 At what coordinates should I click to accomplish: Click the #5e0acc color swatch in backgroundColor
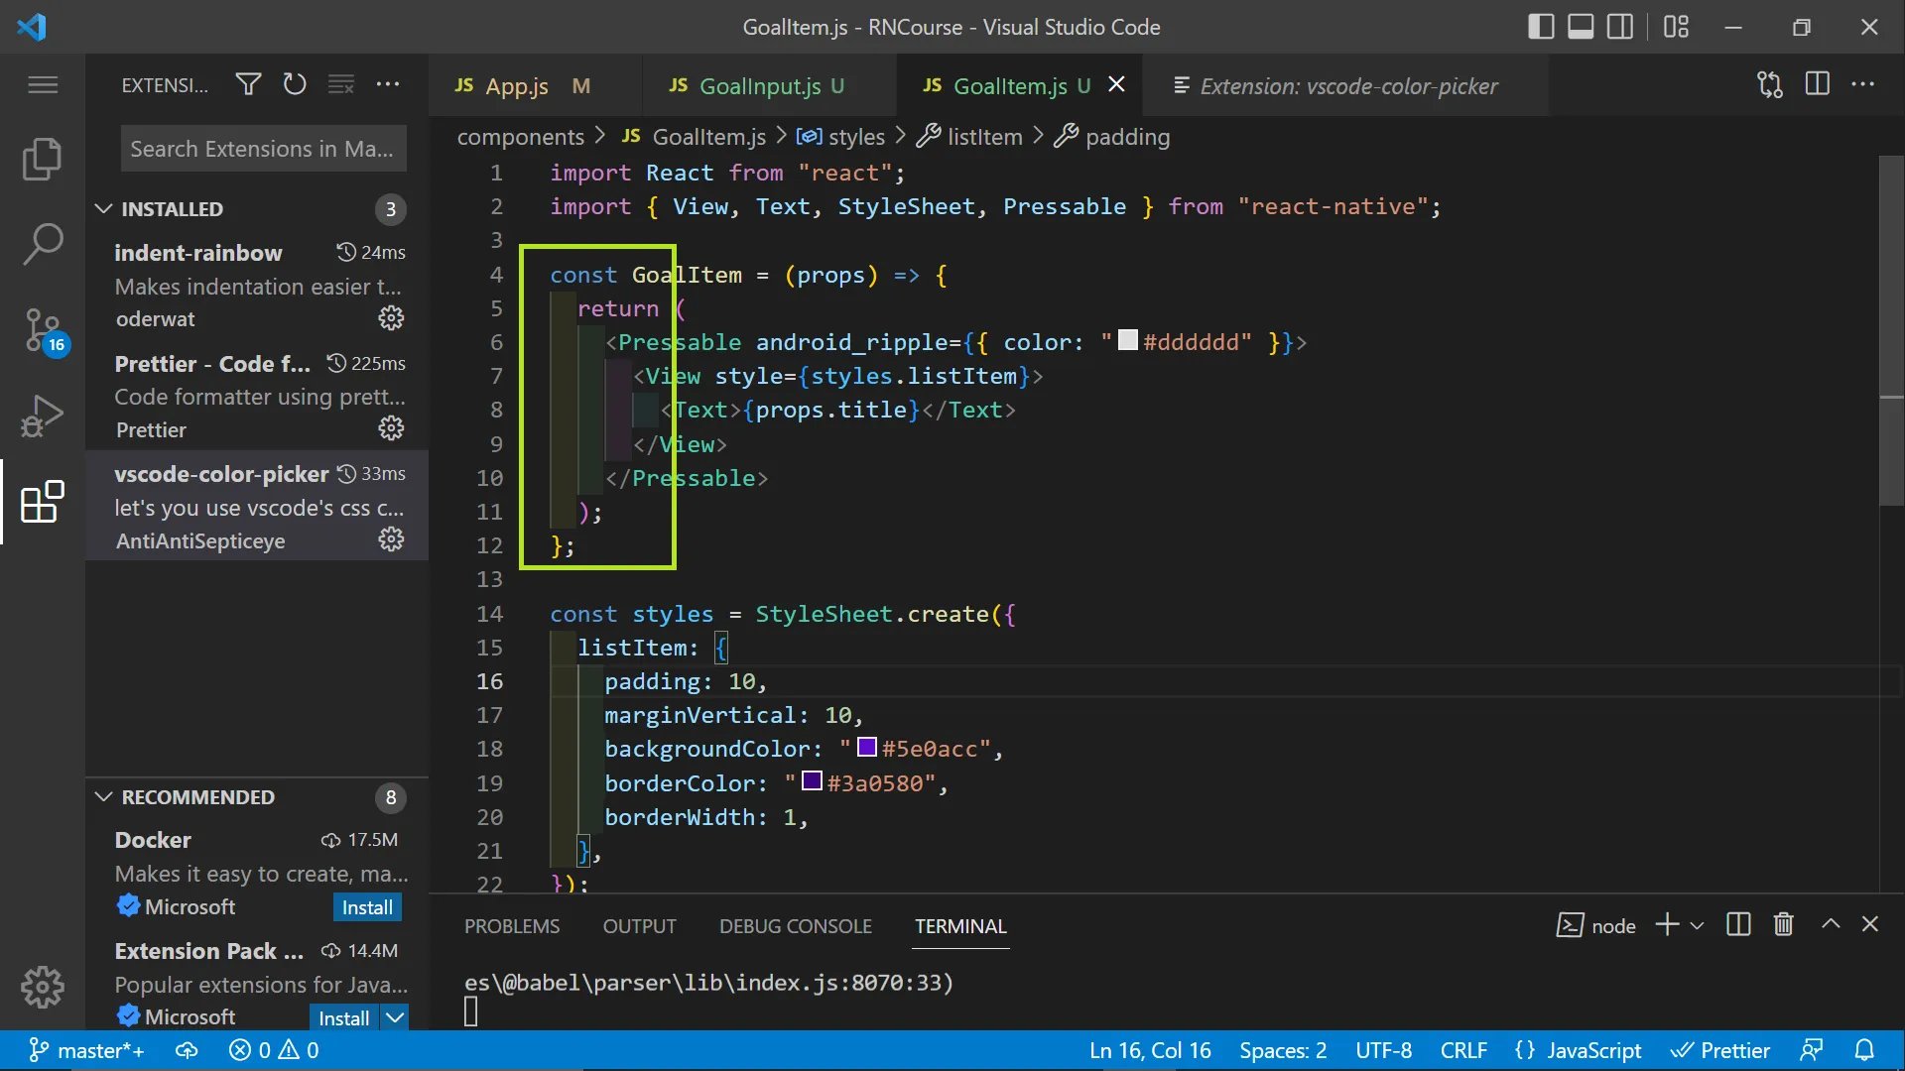(x=867, y=748)
